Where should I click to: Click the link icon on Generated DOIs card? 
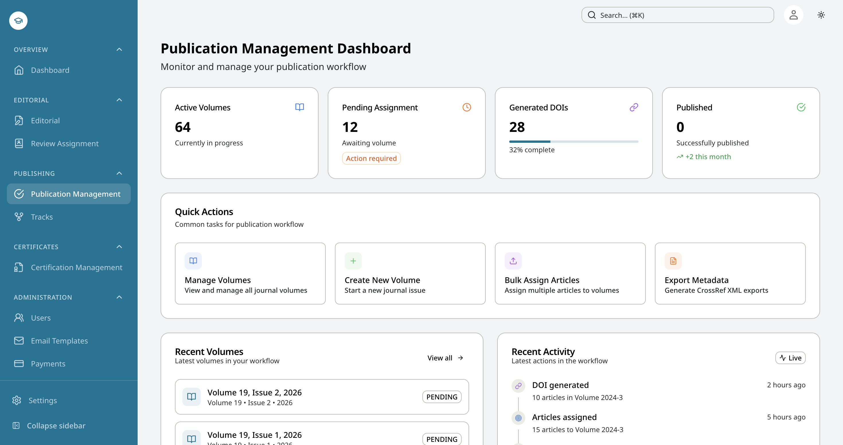point(634,107)
